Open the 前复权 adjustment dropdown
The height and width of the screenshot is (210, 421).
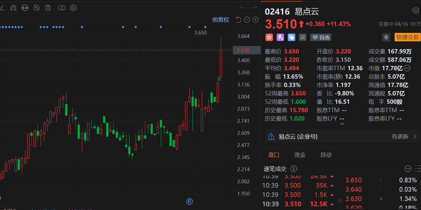220,20
